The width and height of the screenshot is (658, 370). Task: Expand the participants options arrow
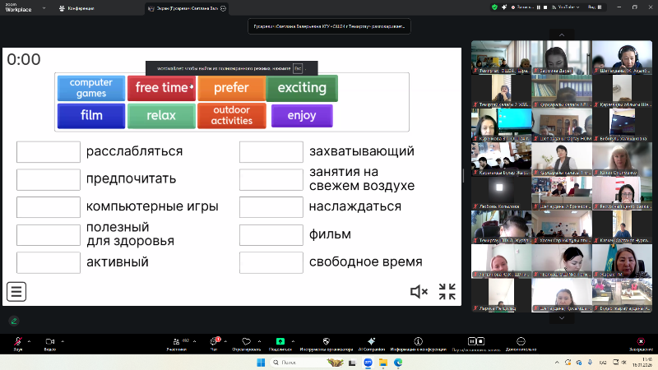click(194, 340)
